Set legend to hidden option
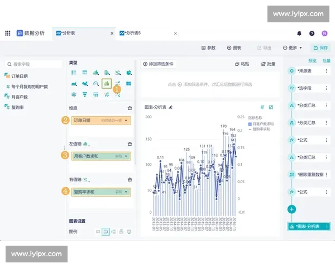 point(98,232)
